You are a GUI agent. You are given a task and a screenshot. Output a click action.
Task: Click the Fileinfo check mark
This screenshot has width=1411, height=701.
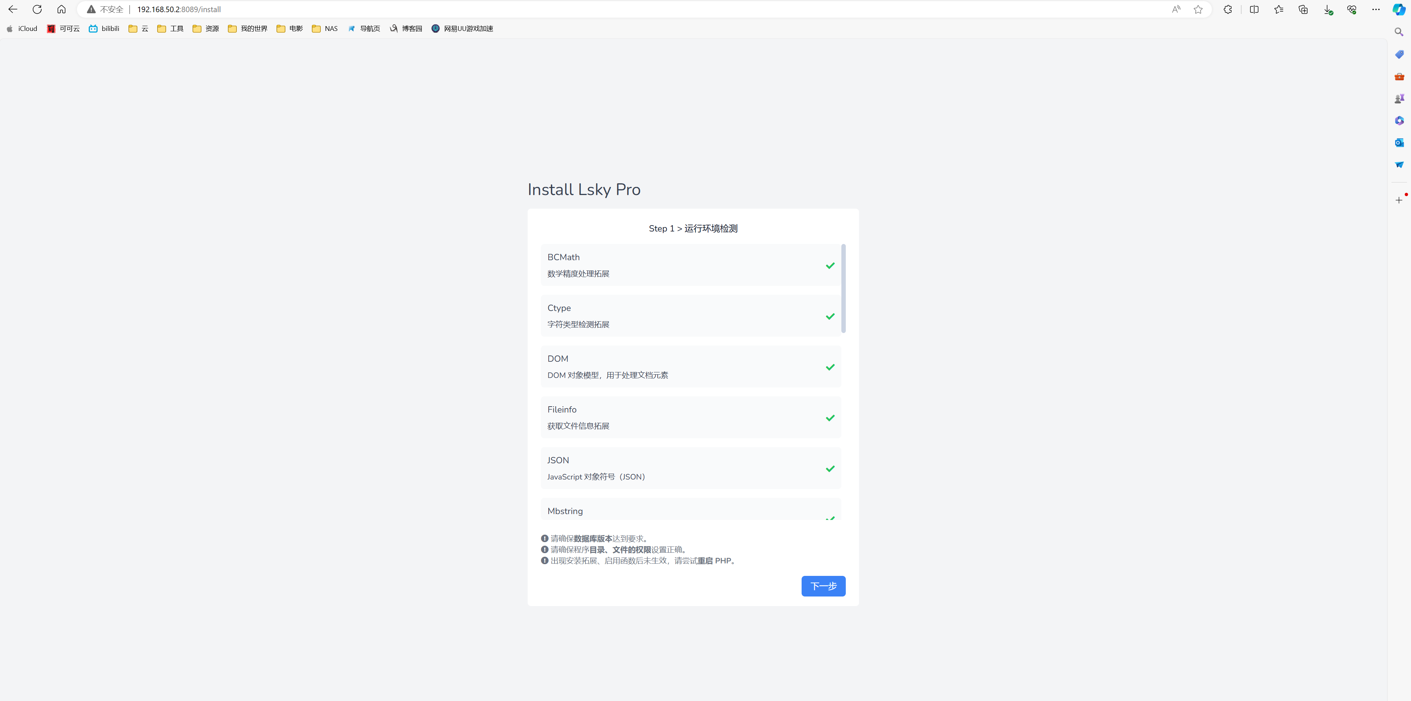830,418
